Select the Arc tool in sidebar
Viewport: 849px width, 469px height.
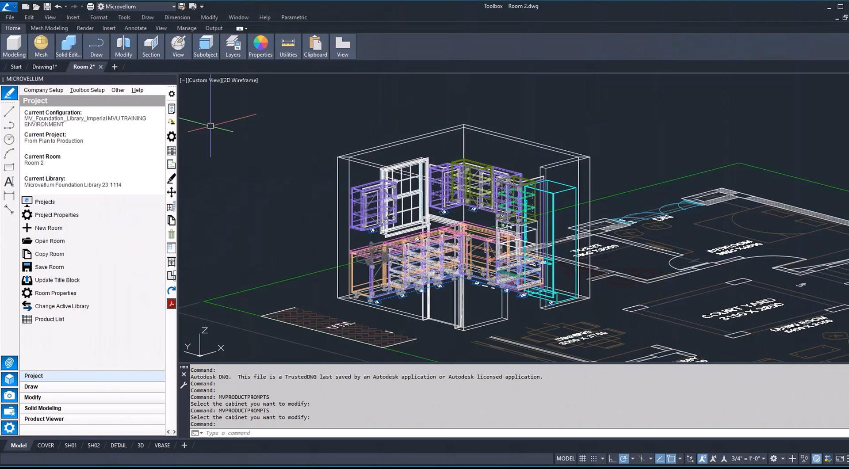9,153
